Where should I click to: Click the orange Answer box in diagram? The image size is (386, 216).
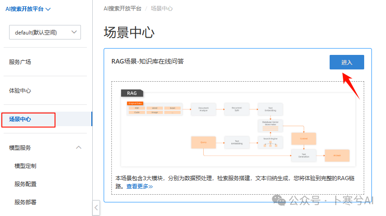337,155
